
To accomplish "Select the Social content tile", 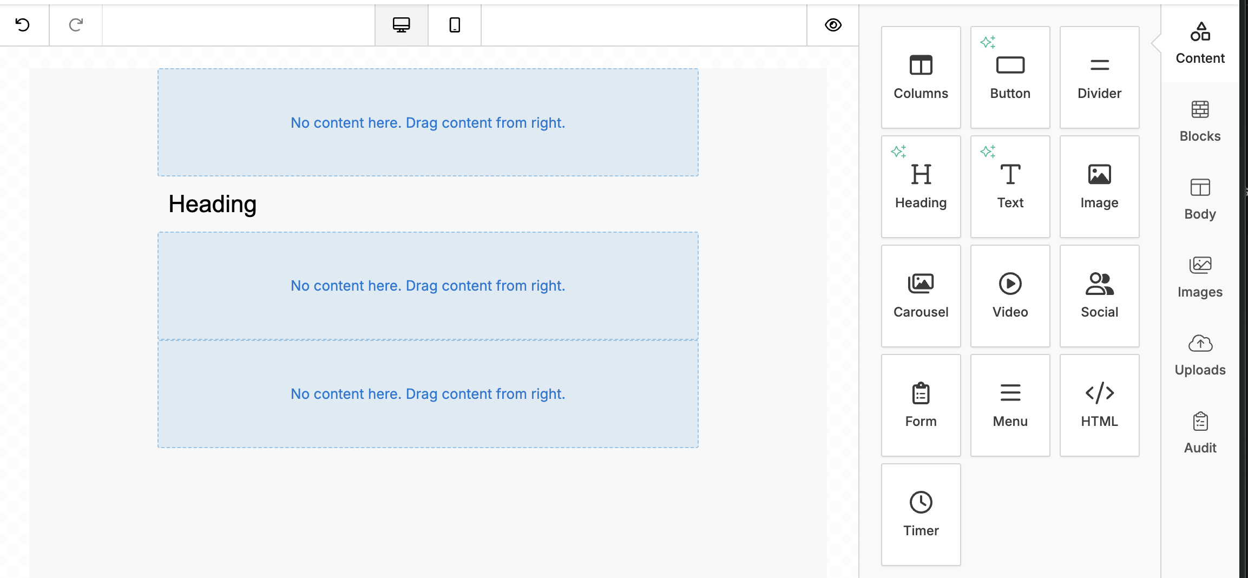I will pos(1099,296).
